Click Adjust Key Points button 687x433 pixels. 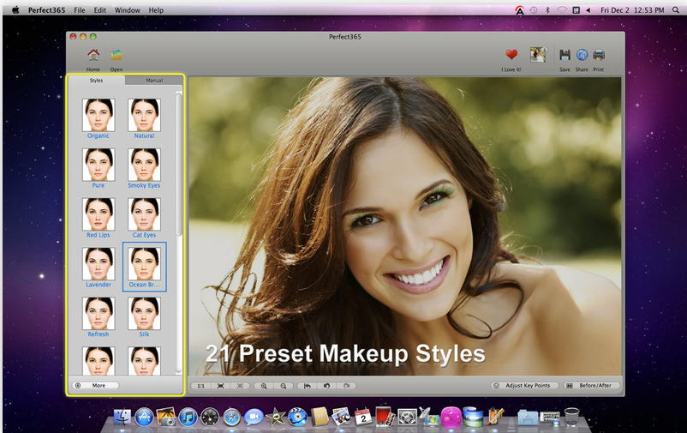pos(524,385)
